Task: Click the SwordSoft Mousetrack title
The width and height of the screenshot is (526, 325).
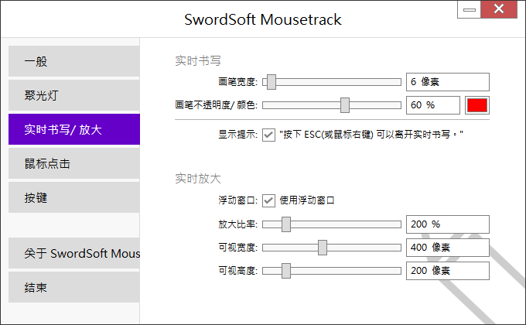Action: click(263, 19)
